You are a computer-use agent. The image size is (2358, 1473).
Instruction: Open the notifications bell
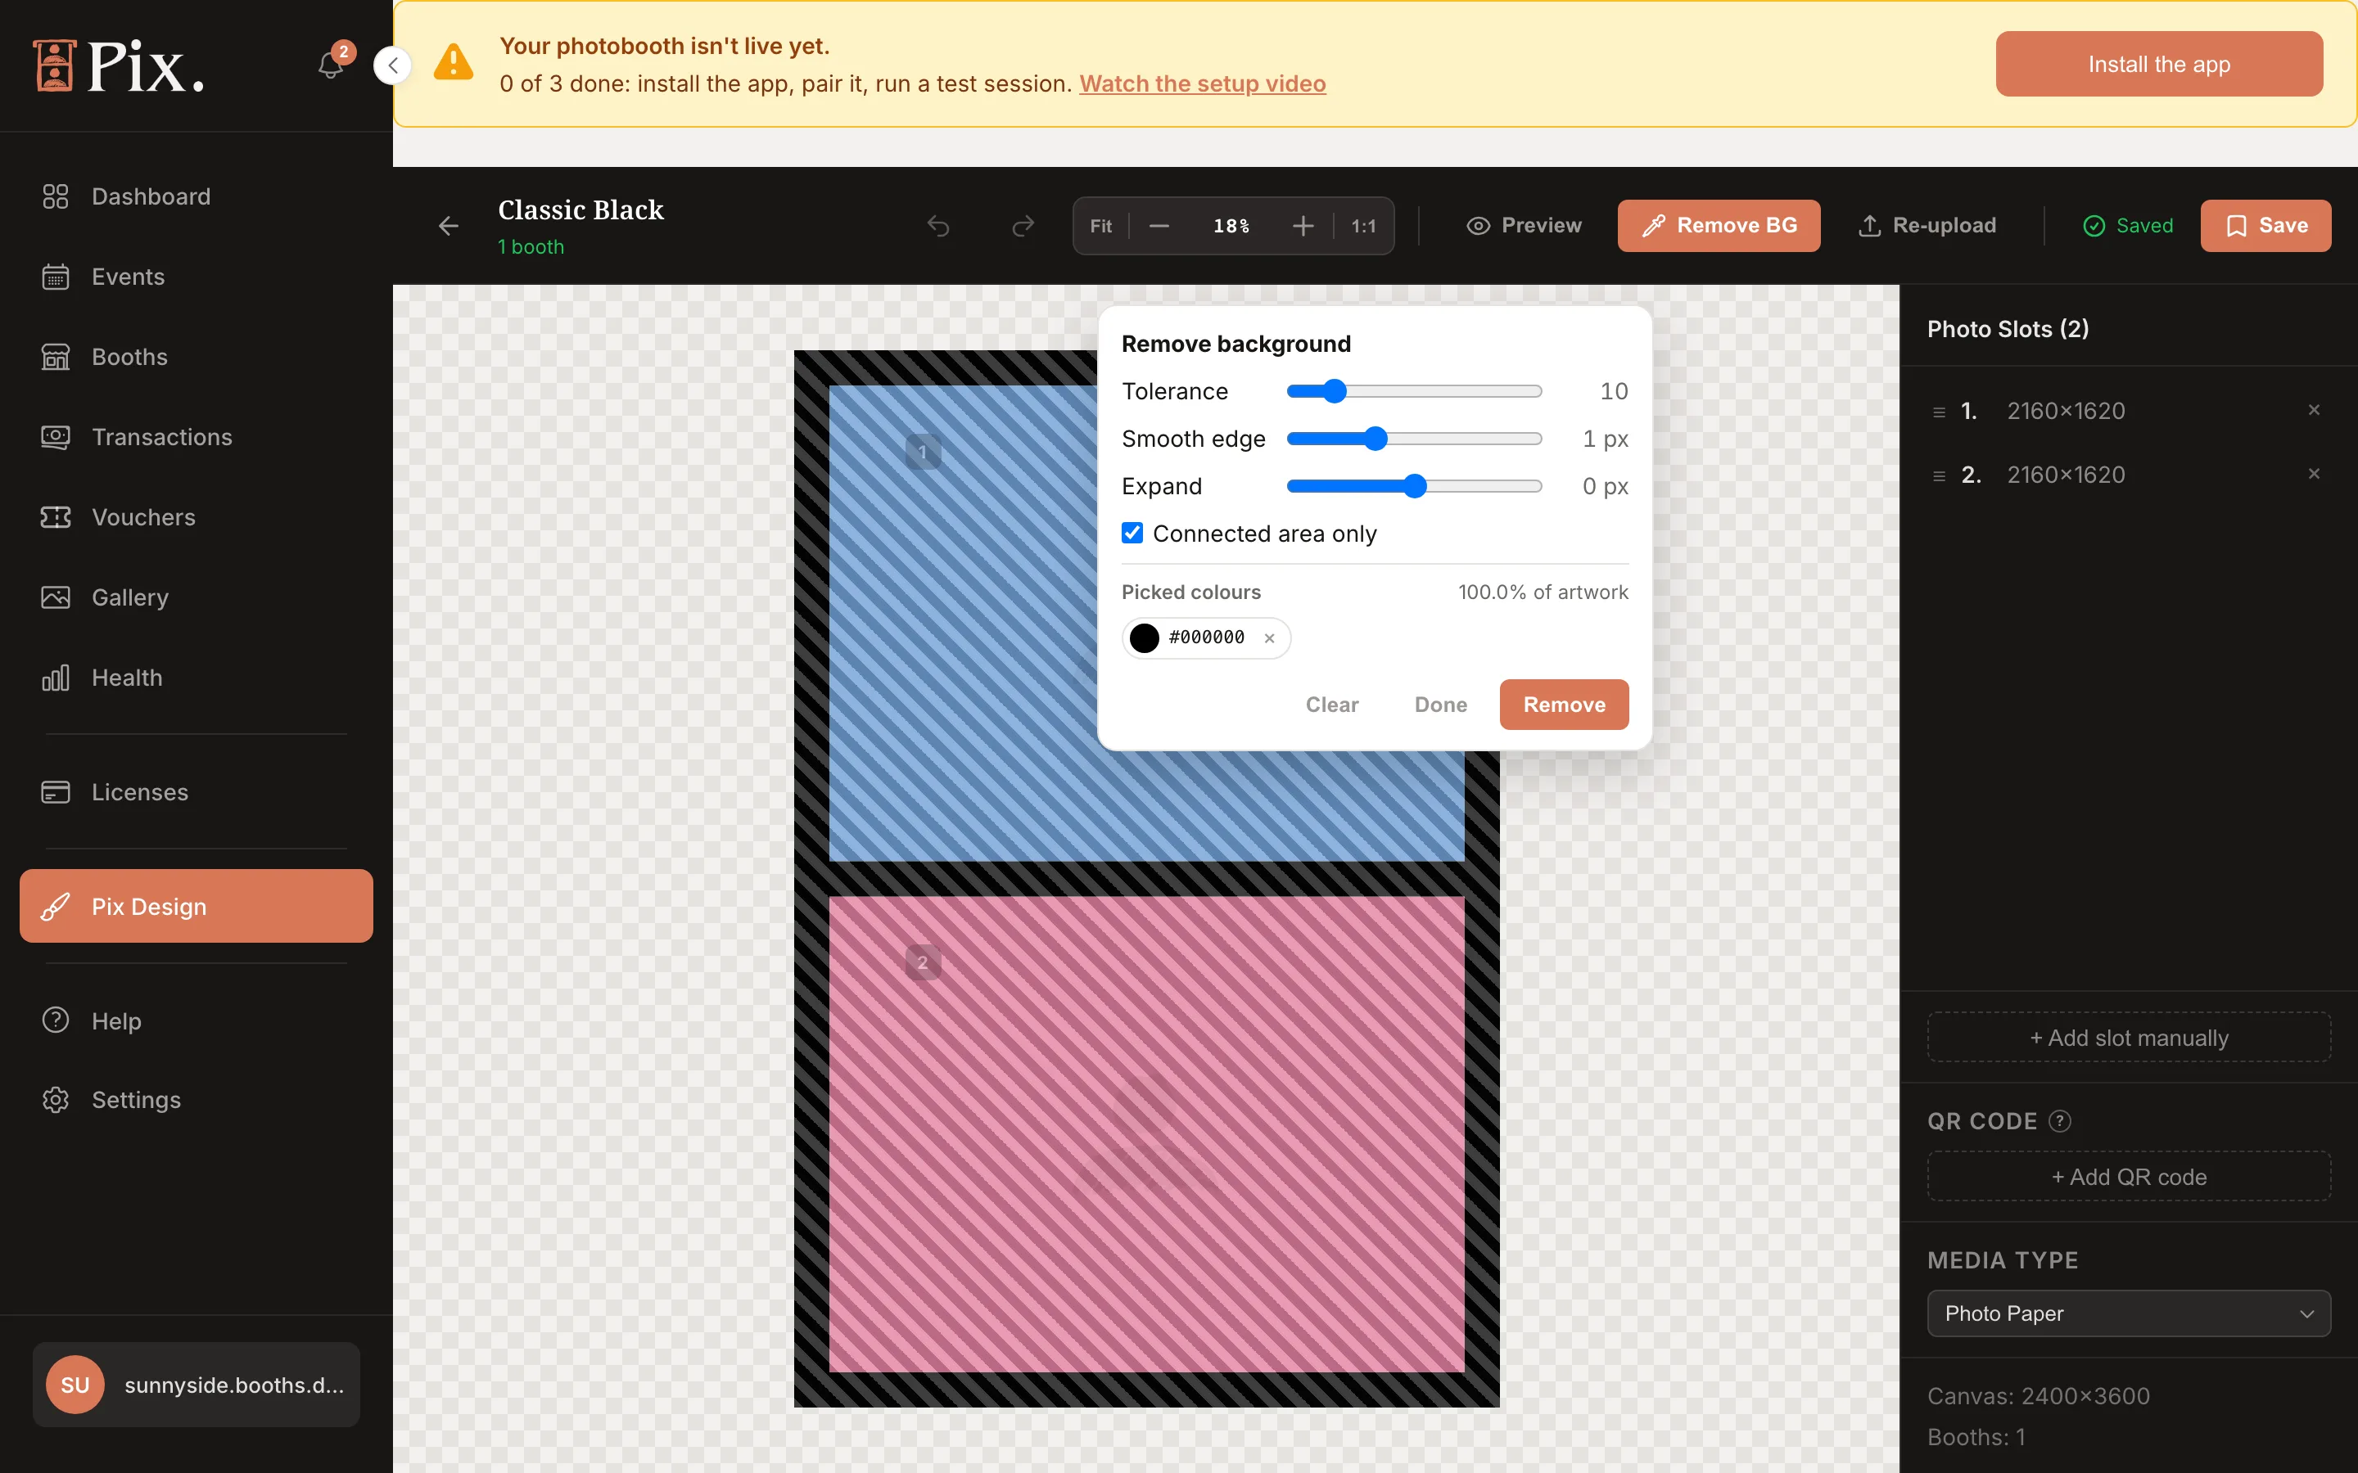point(330,65)
